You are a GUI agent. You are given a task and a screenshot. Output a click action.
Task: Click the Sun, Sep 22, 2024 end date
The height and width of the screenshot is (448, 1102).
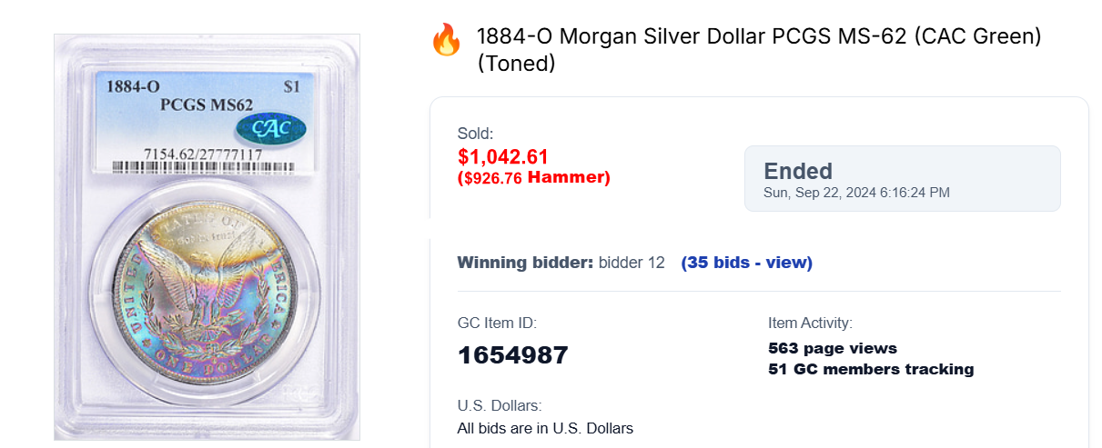857,193
